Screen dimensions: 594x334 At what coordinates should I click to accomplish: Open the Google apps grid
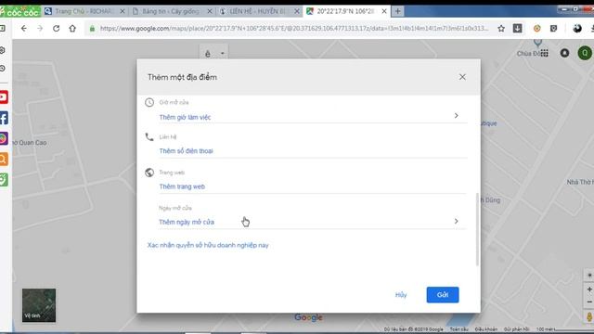pos(545,53)
